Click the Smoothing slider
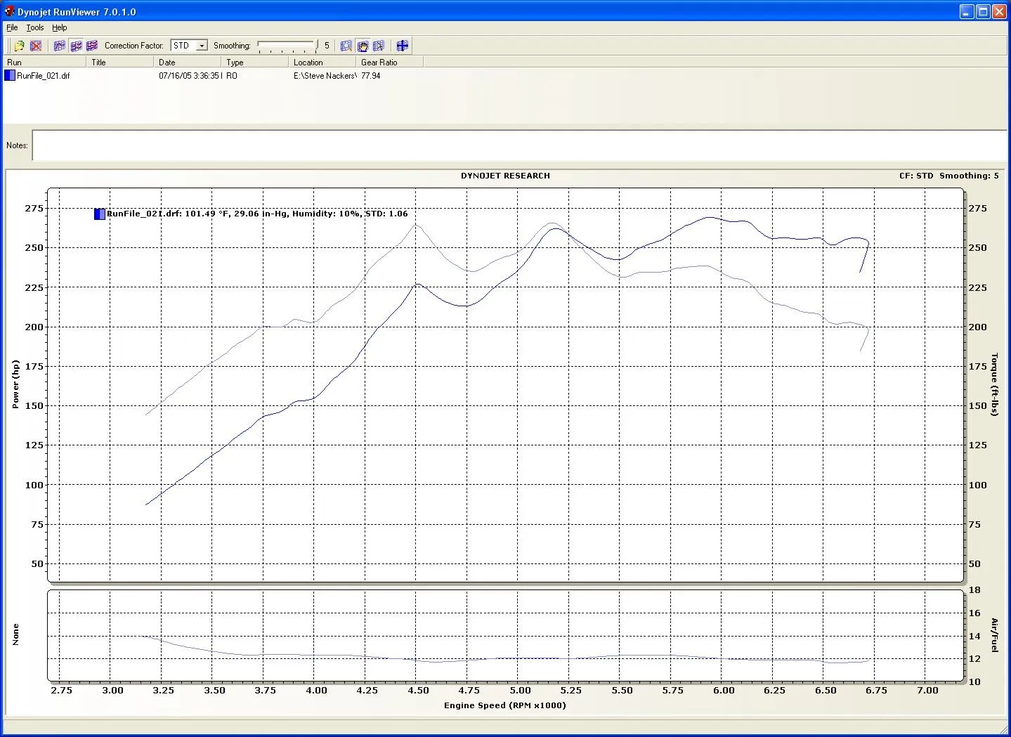Screen dimensions: 1011x737 (287, 46)
